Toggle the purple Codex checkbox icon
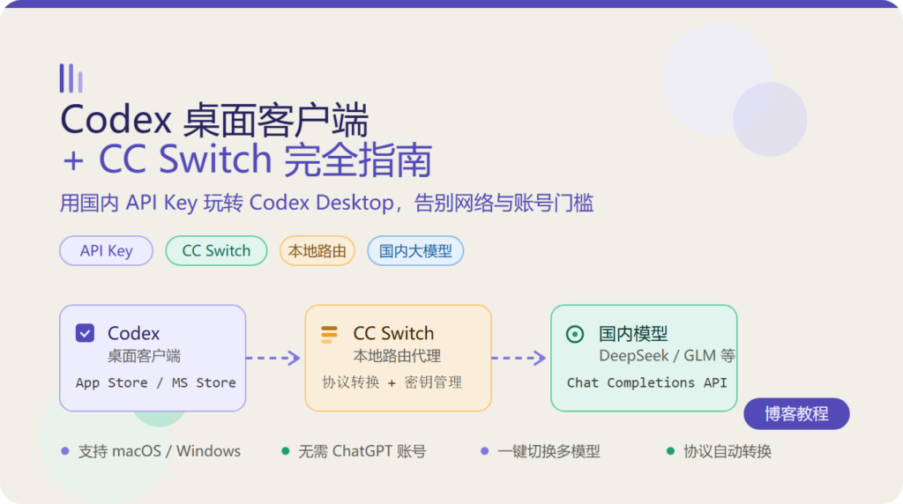The height and width of the screenshot is (504, 903). pyautogui.click(x=85, y=332)
